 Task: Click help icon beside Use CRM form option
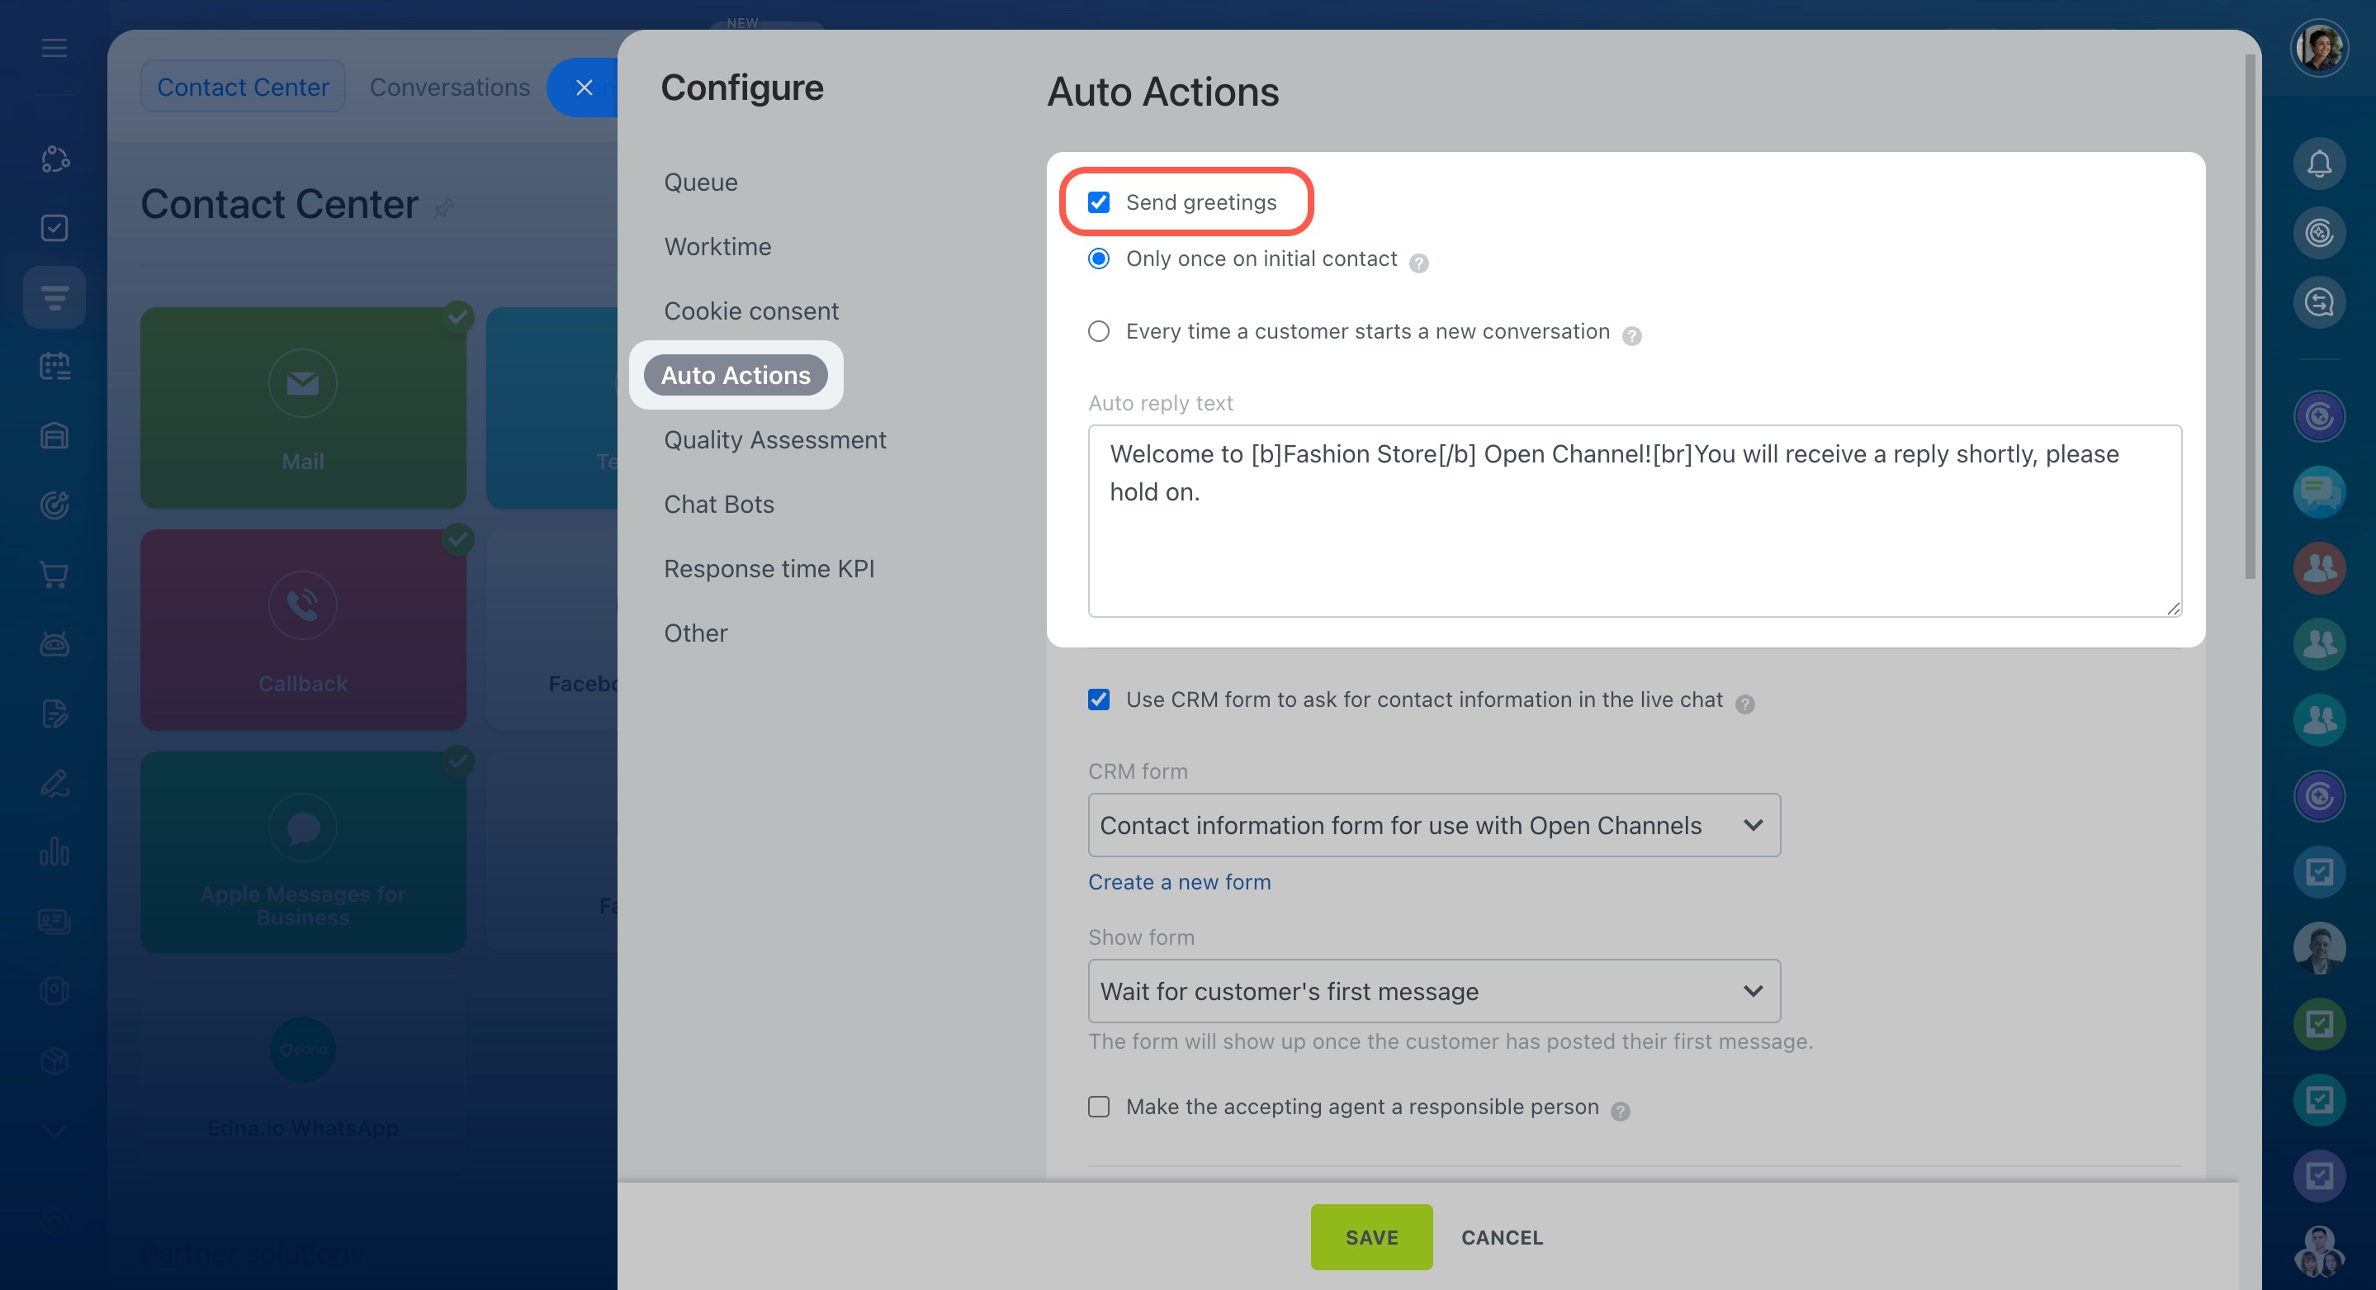(x=1744, y=704)
